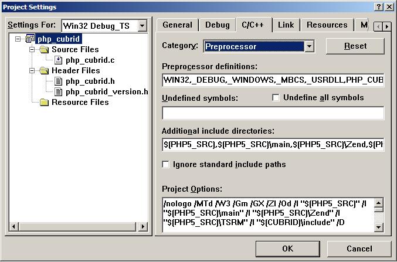The height and width of the screenshot is (262, 397).
Task: Toggle Ignore standard include paths
Action: tap(166, 165)
